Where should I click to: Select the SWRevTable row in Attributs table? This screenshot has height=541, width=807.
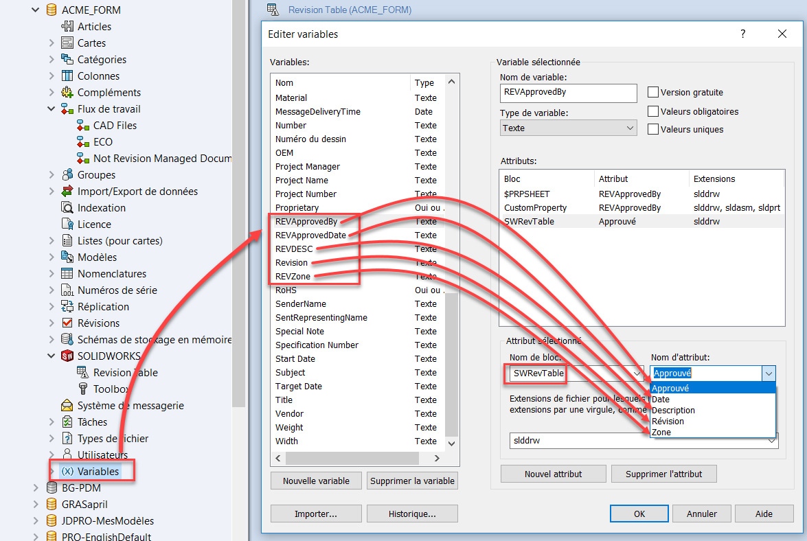pos(641,221)
